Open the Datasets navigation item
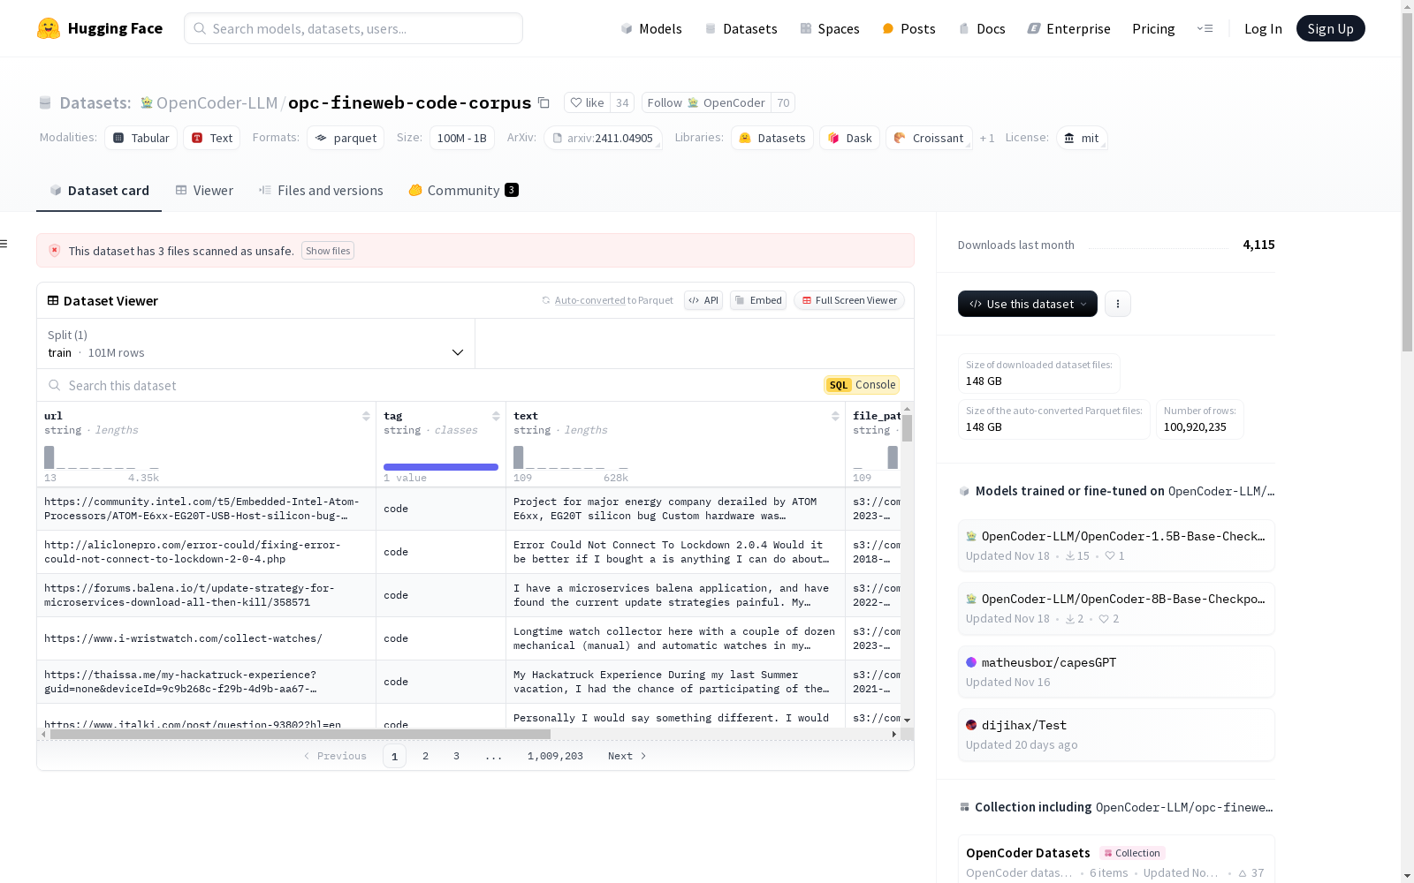The image size is (1414, 883). coord(741,28)
